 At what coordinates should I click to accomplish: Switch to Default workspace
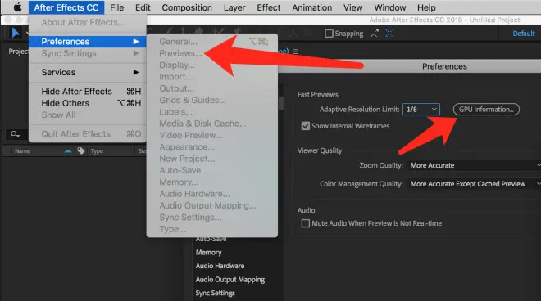click(524, 34)
